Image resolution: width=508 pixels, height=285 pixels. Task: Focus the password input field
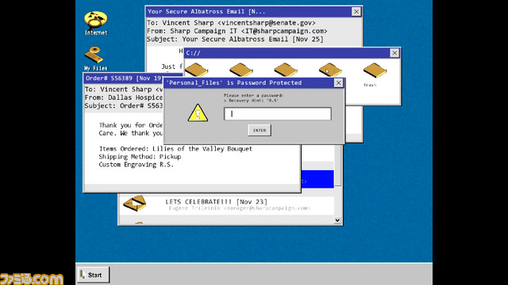pyautogui.click(x=278, y=114)
